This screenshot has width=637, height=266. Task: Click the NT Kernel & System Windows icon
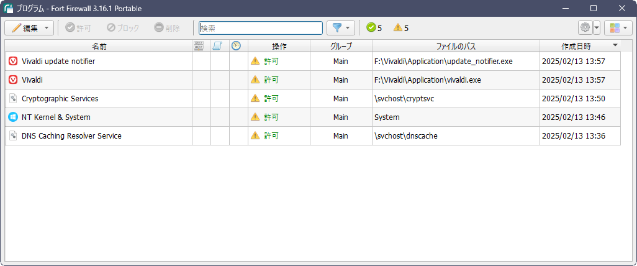click(x=13, y=117)
